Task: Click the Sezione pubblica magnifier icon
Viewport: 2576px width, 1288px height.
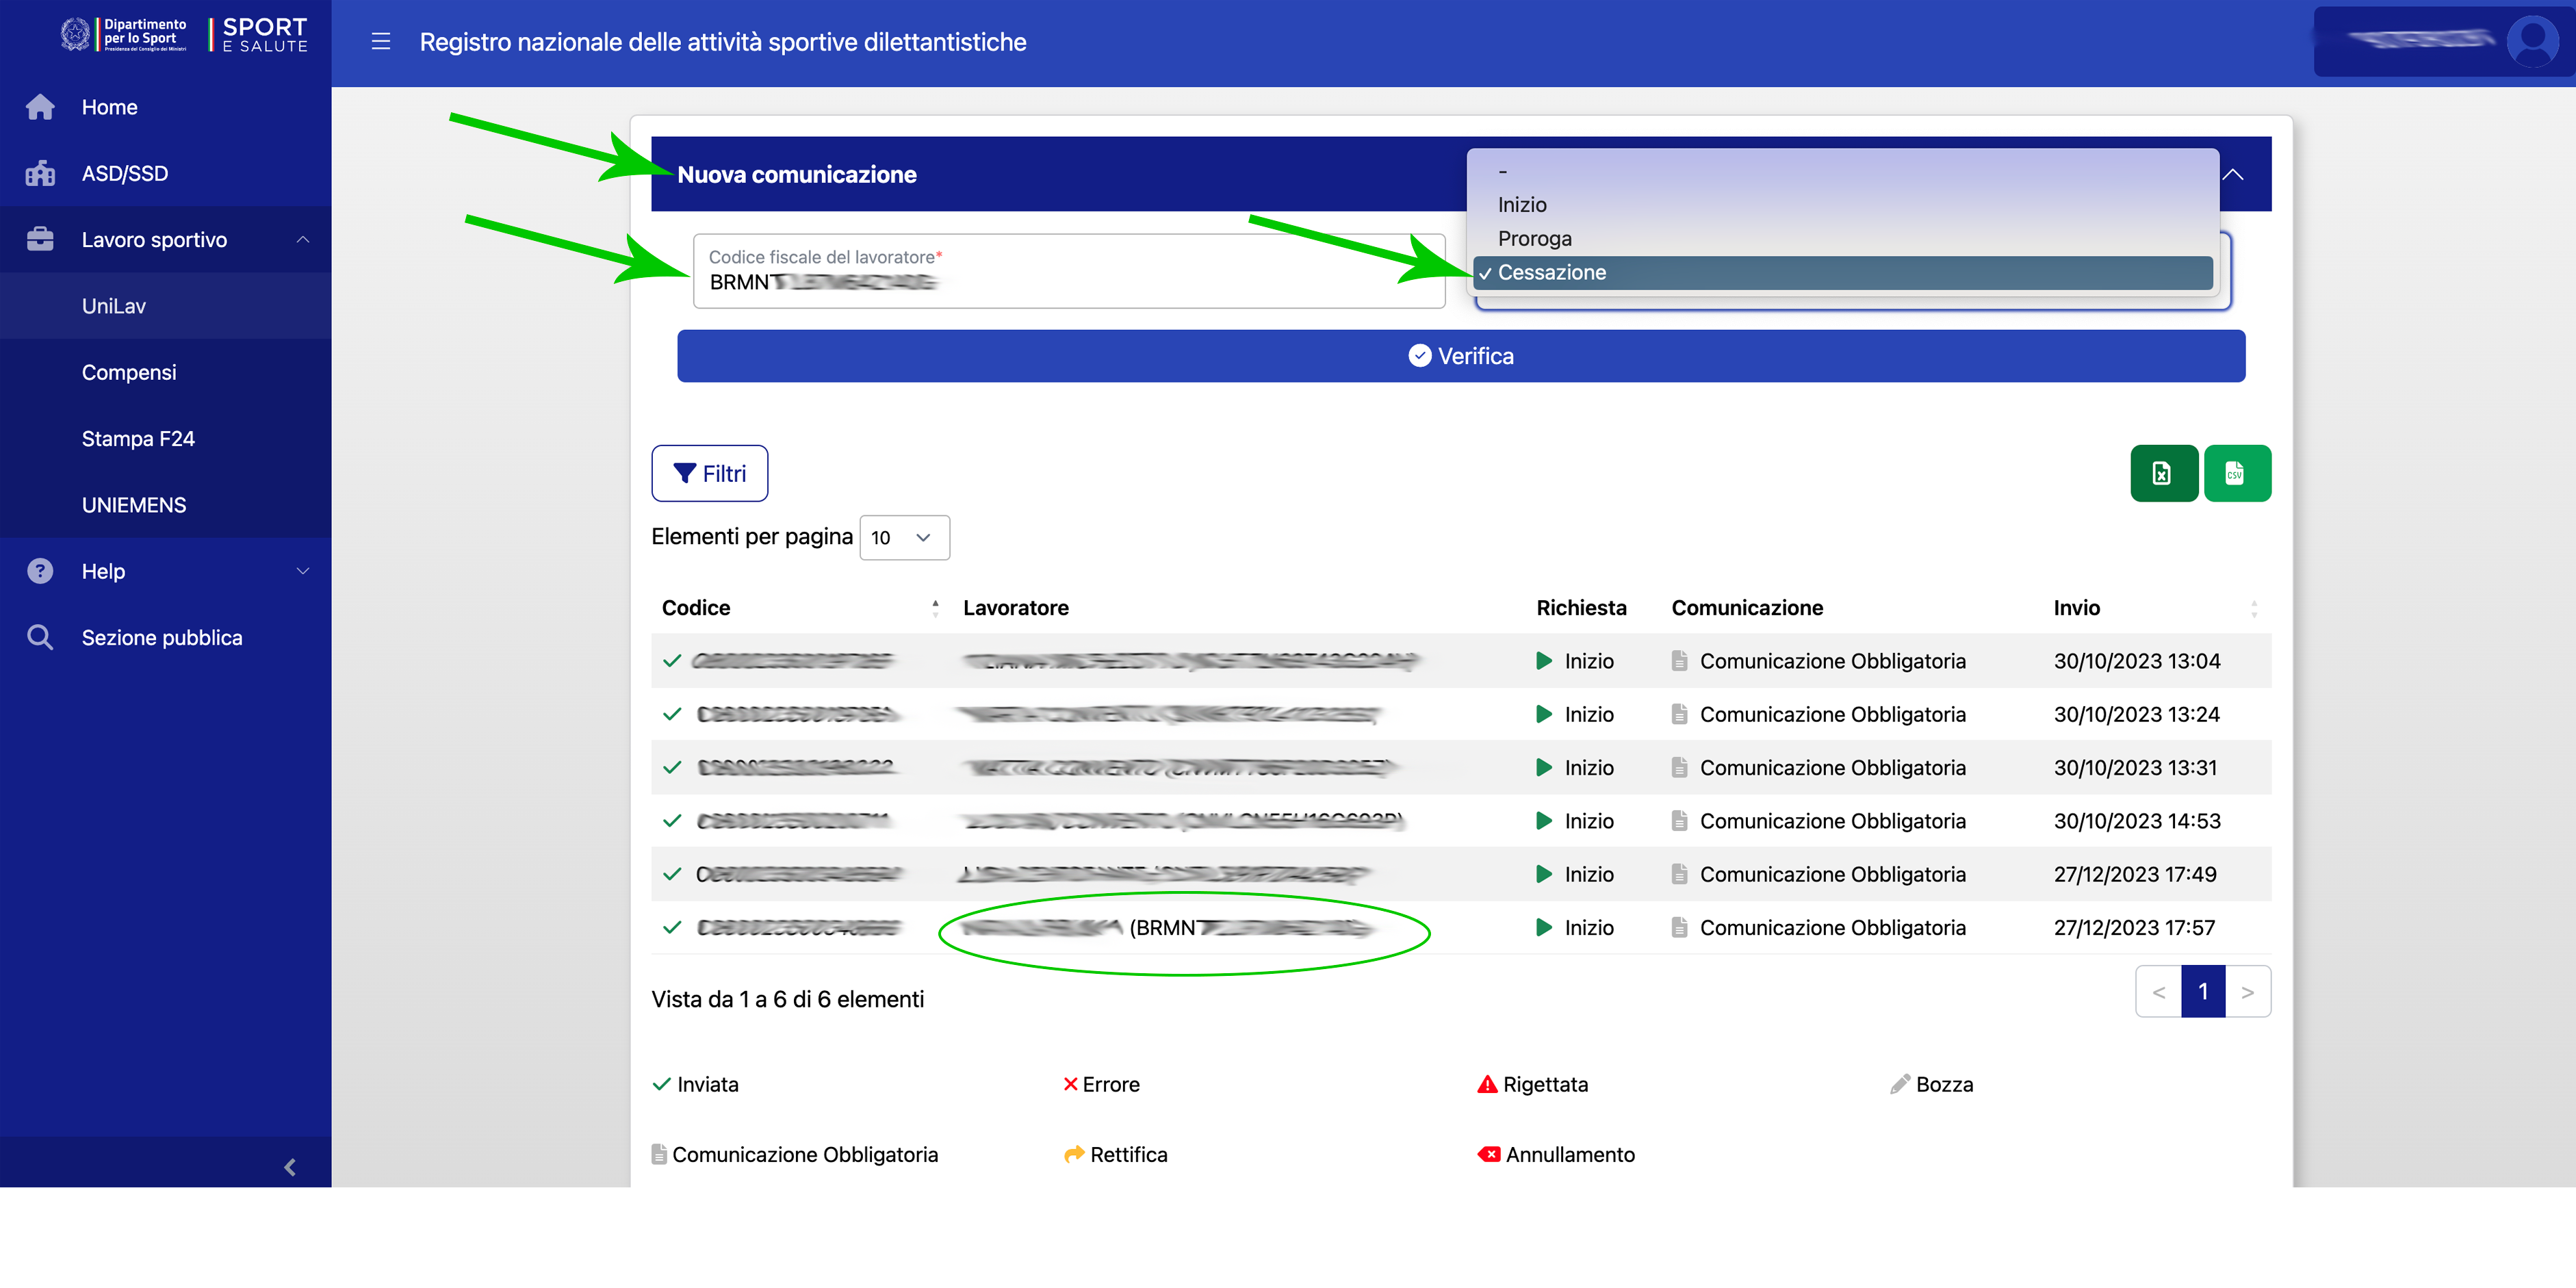Action: (x=40, y=637)
